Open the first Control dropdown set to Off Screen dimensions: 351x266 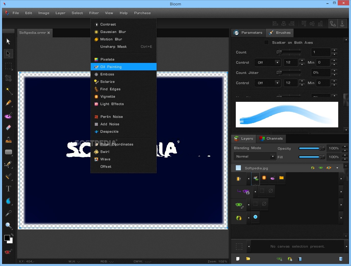(268, 62)
